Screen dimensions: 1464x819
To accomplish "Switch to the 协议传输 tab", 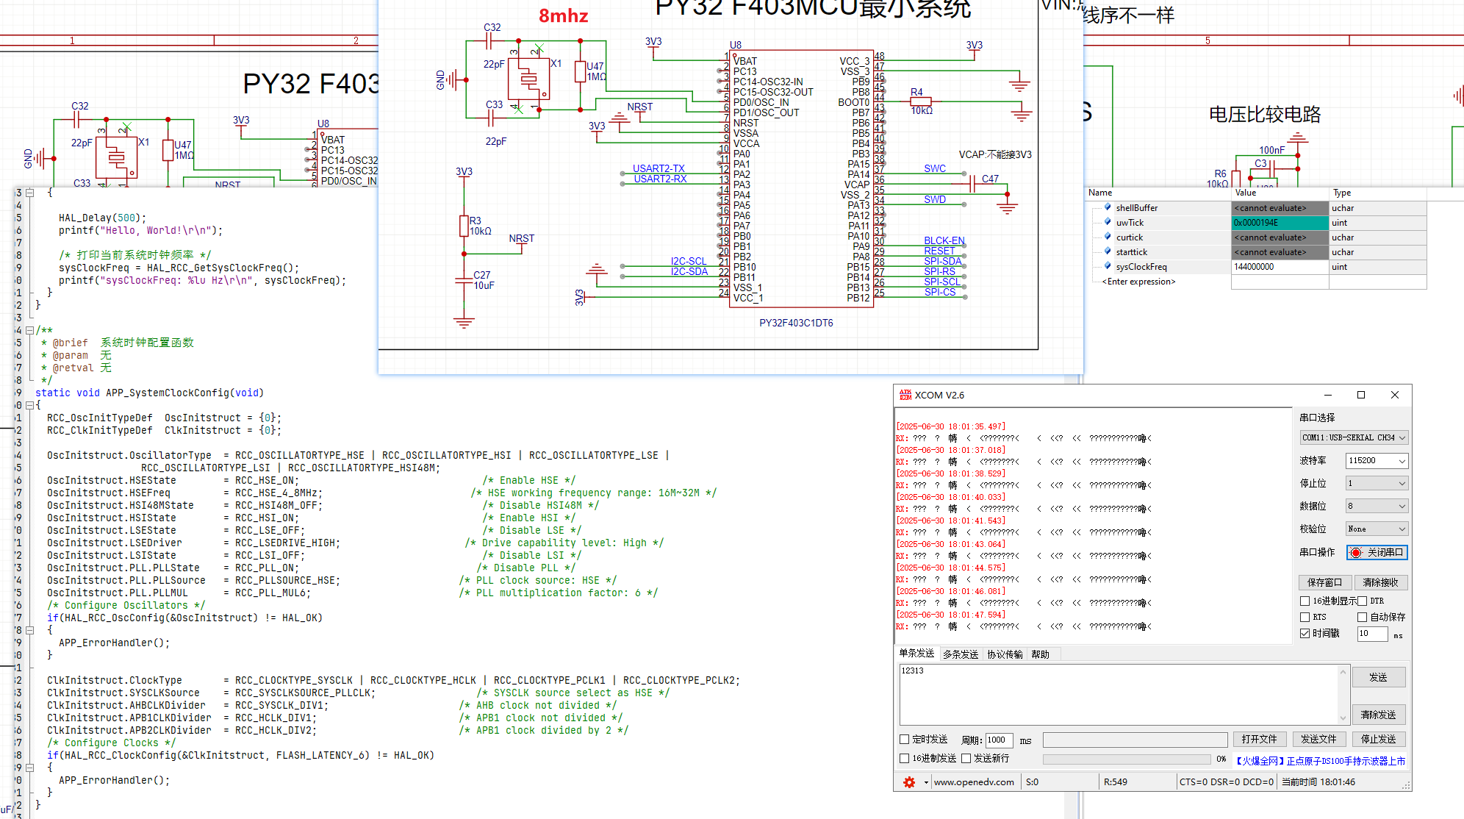I will [x=1005, y=654].
